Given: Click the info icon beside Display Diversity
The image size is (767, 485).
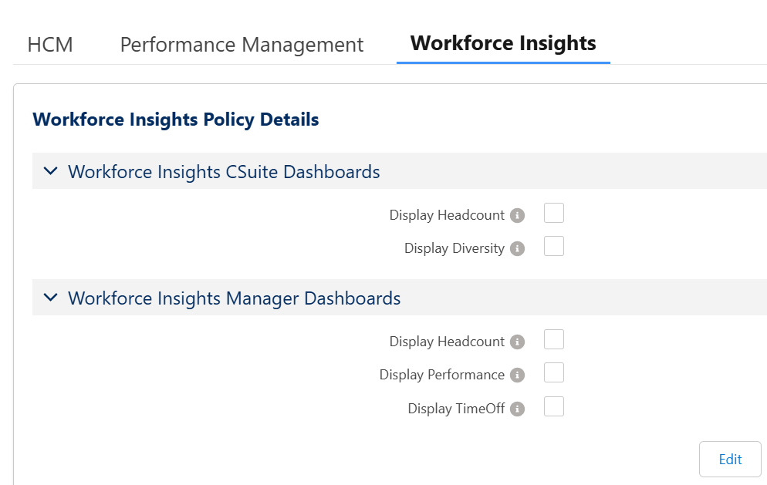Looking at the screenshot, I should pyautogui.click(x=518, y=249).
